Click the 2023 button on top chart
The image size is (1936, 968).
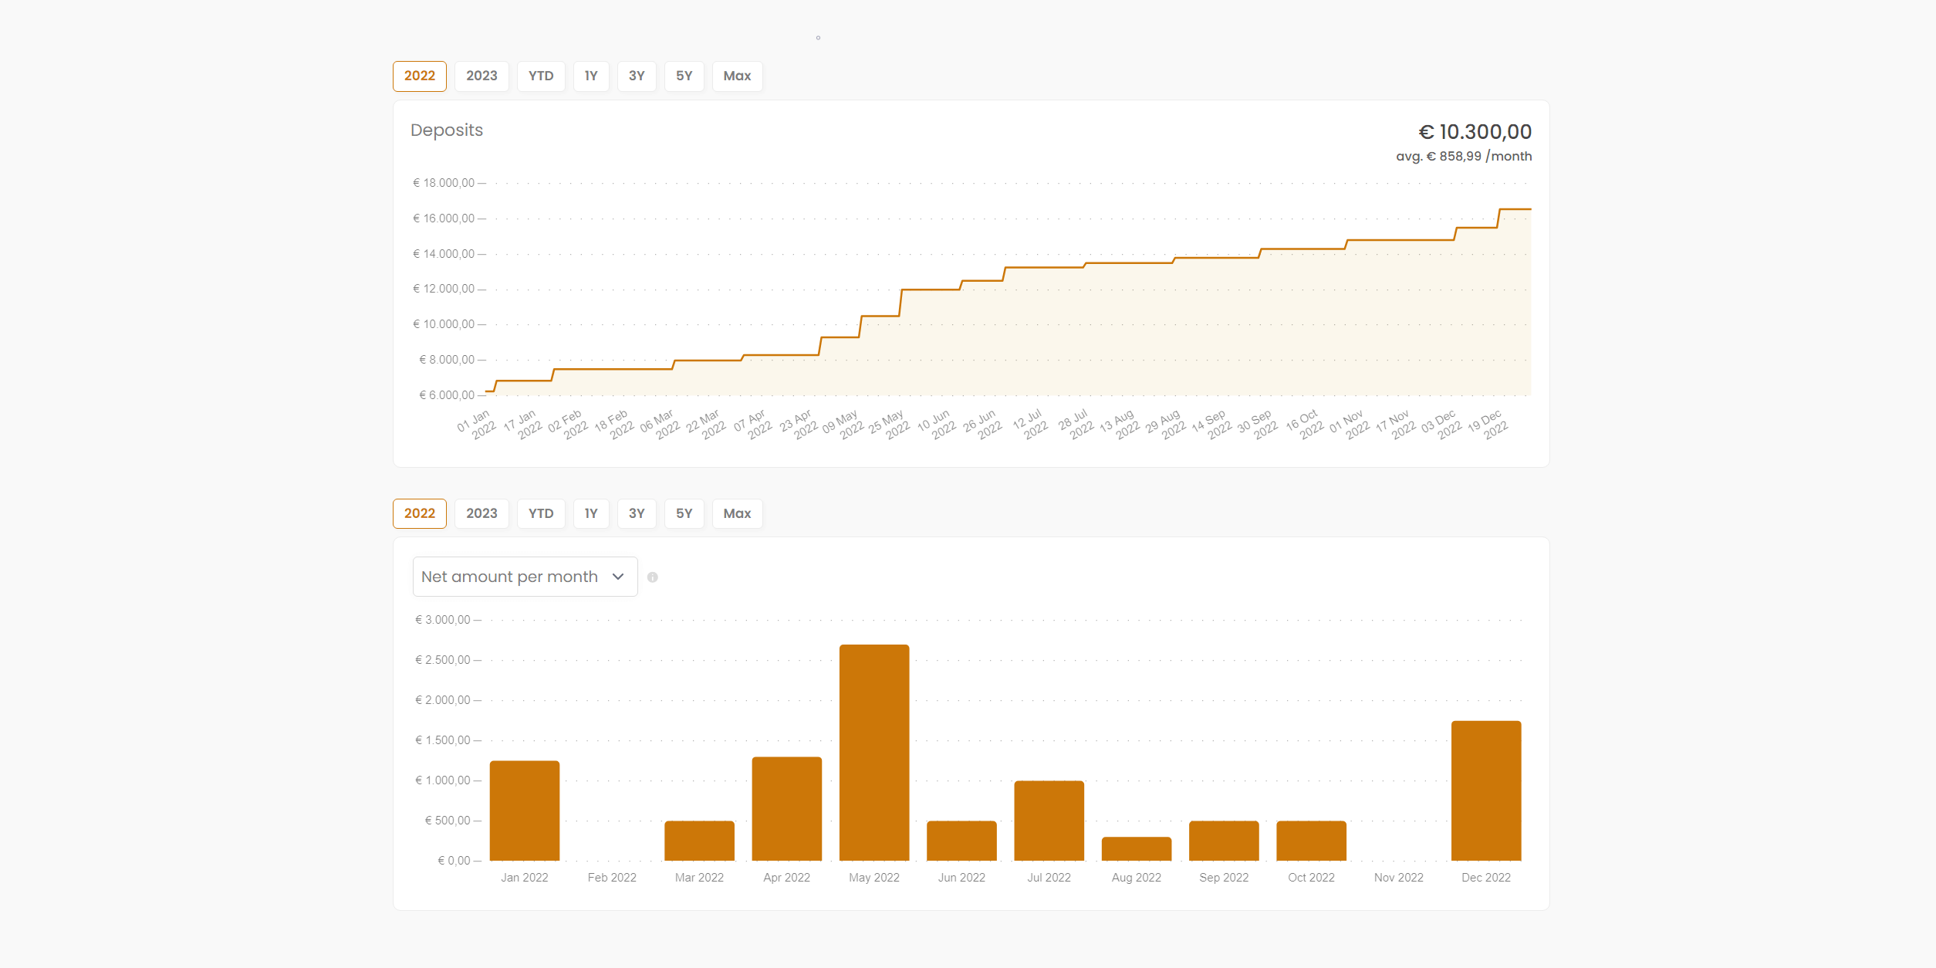(x=480, y=76)
